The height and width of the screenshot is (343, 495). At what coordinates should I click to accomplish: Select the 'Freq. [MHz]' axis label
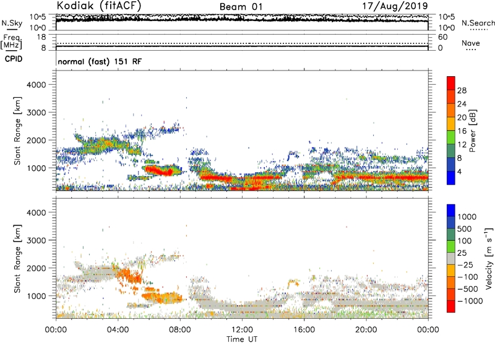click(11, 41)
